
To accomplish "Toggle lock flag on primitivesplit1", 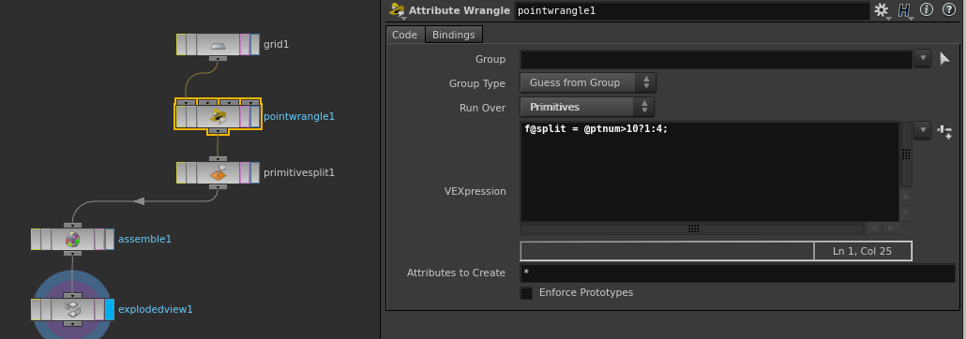I will (191, 173).
